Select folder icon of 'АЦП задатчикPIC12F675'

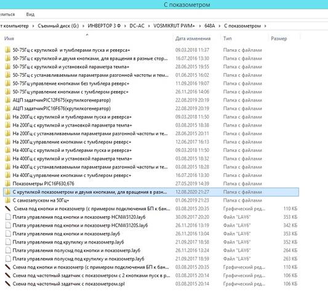pyautogui.click(x=8, y=100)
